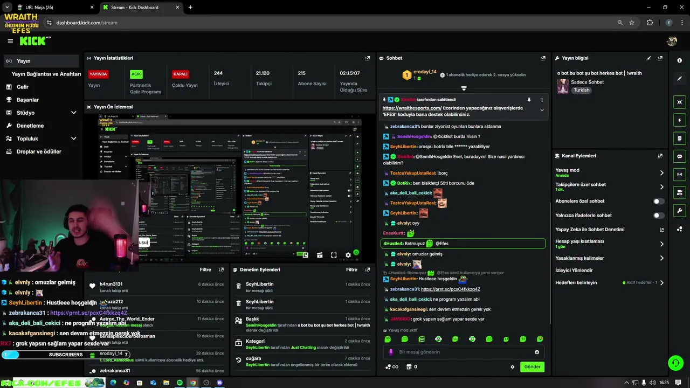
Task: Pop out the Kanal Eylemleri panel
Action: pos(660,156)
